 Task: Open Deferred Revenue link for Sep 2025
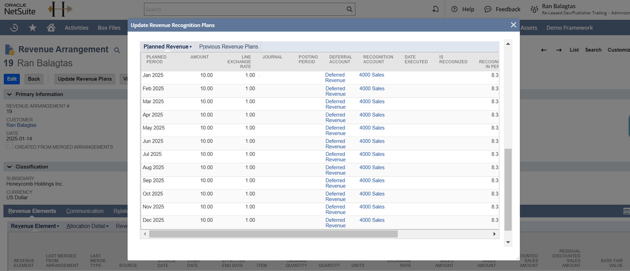(x=335, y=183)
